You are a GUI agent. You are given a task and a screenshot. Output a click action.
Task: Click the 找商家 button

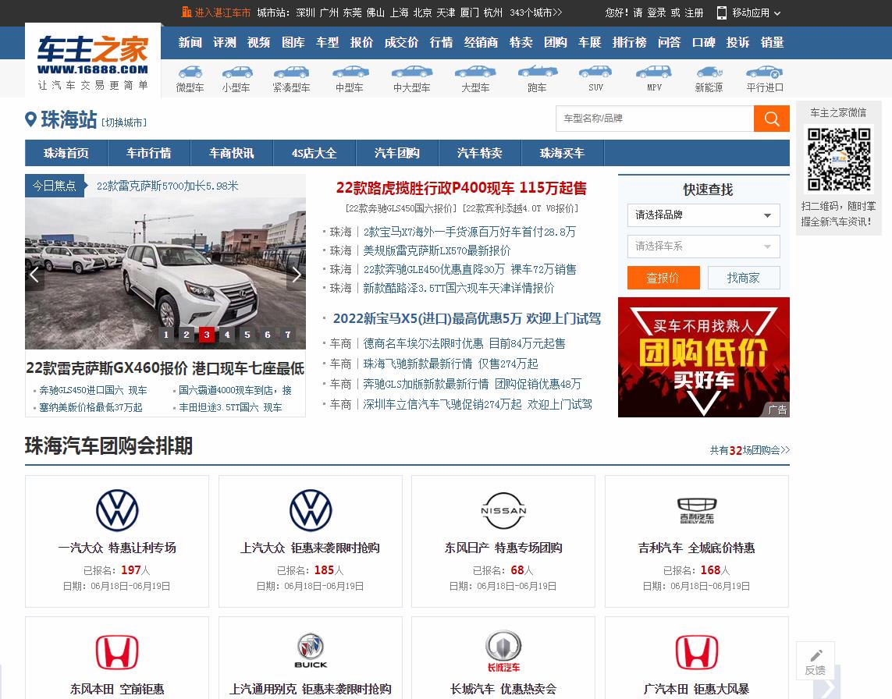point(744,278)
